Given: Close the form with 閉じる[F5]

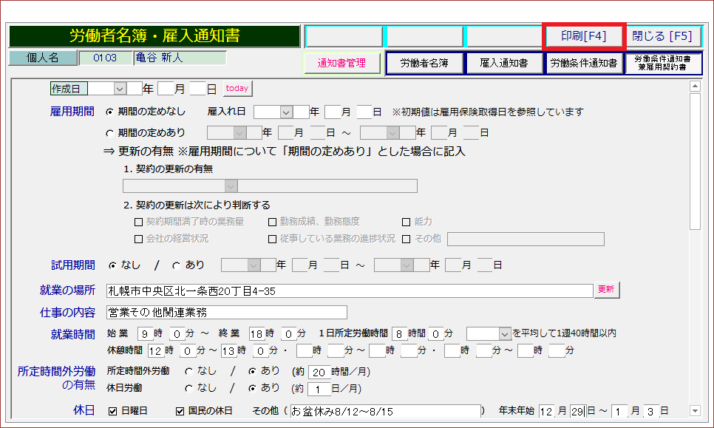Looking at the screenshot, I should pos(662,36).
